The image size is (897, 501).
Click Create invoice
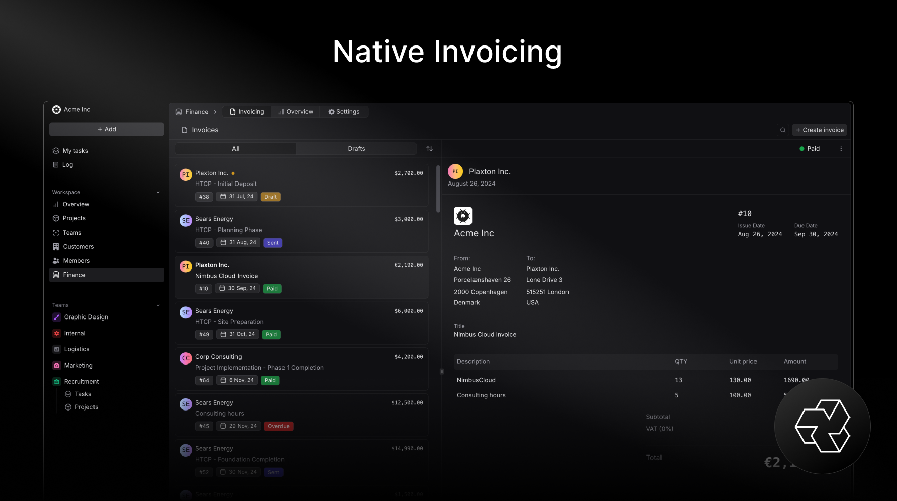point(820,130)
